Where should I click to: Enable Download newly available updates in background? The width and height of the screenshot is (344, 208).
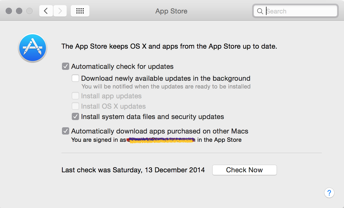click(x=75, y=78)
